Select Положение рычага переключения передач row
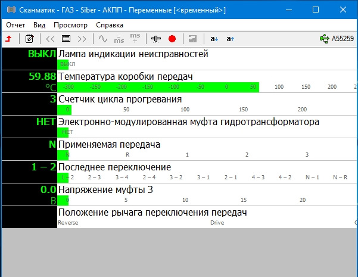358x277 pixels. point(179,217)
